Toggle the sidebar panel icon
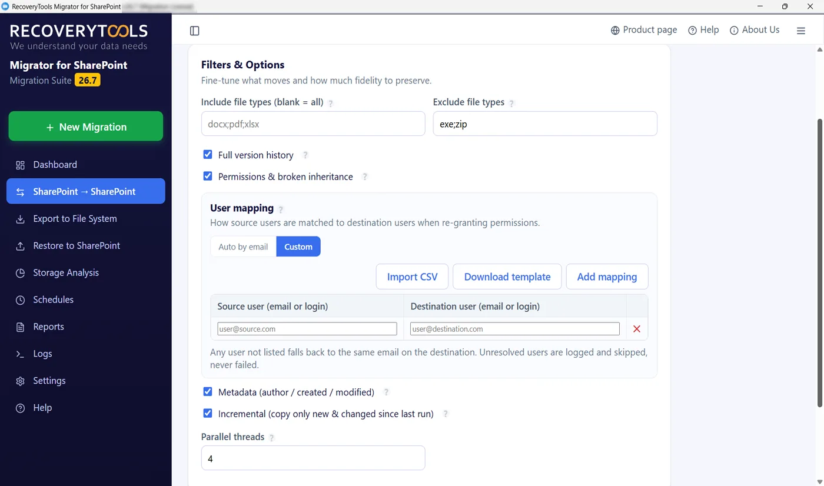This screenshot has width=824, height=486. [195, 31]
